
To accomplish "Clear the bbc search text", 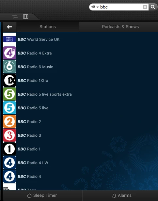I will pos(145,7).
